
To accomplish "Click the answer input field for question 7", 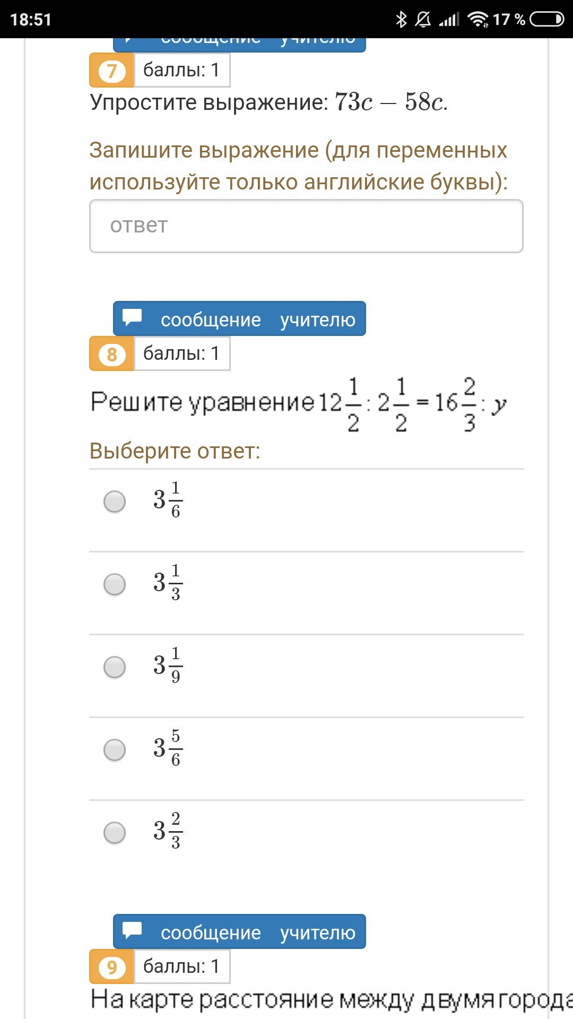I will click(x=306, y=226).
